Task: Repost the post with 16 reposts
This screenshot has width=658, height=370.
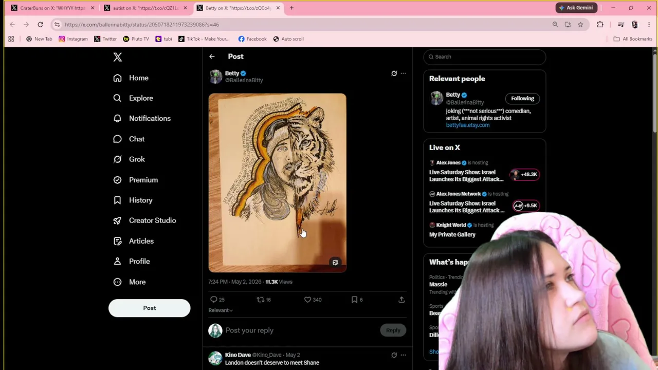Action: click(264, 300)
